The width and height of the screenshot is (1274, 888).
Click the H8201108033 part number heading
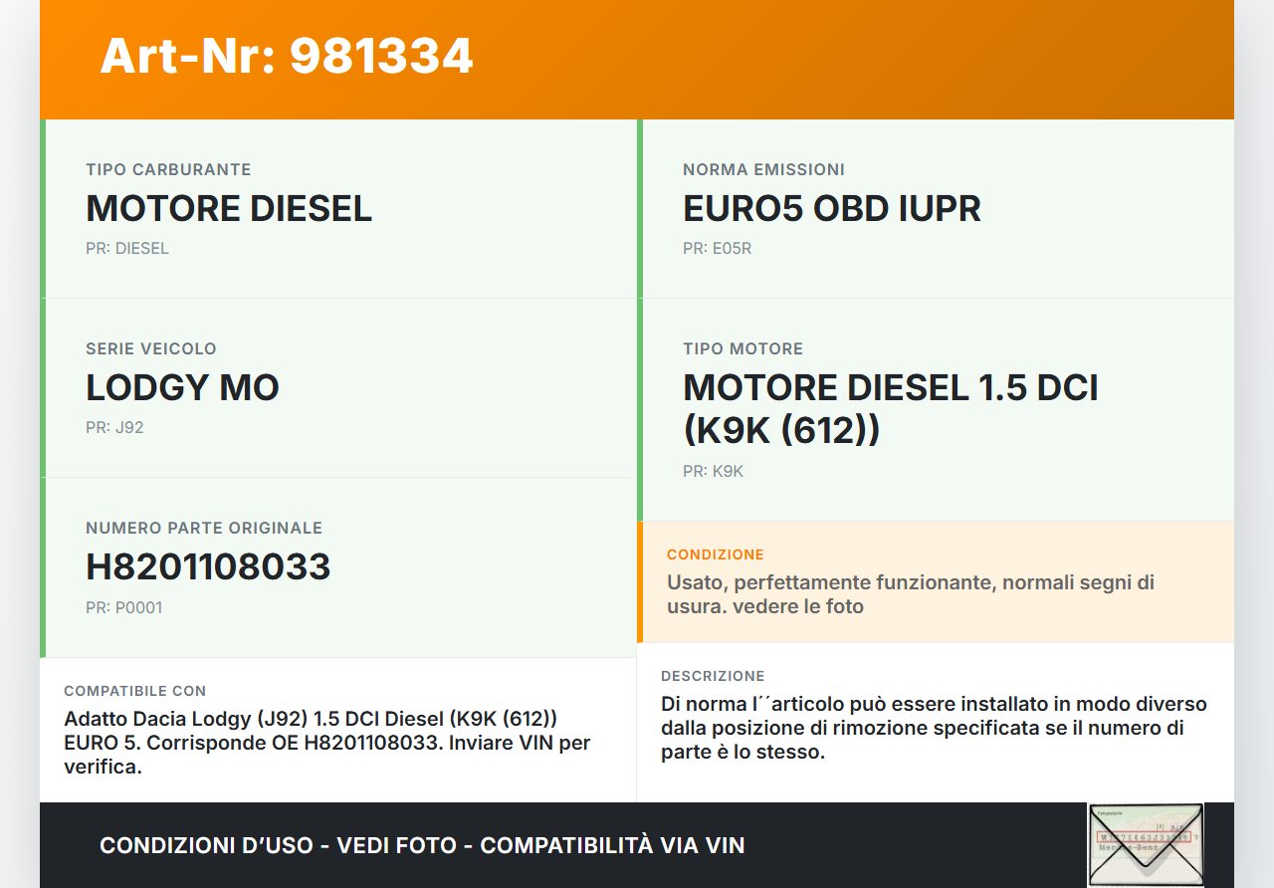pyautogui.click(x=208, y=566)
